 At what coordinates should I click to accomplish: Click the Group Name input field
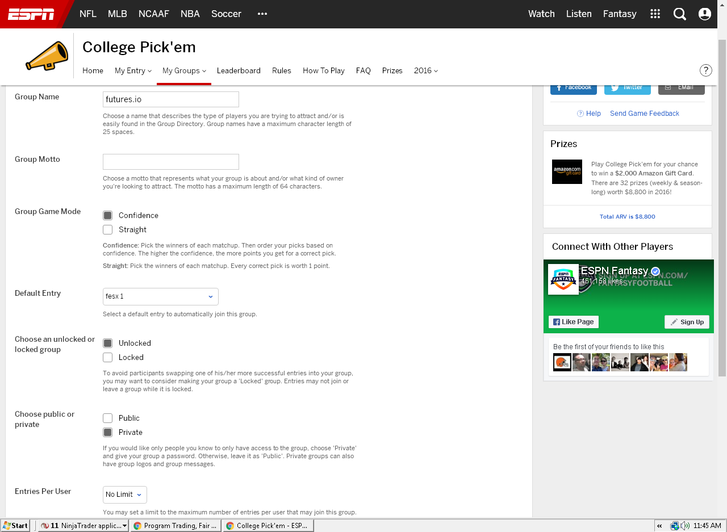click(171, 99)
